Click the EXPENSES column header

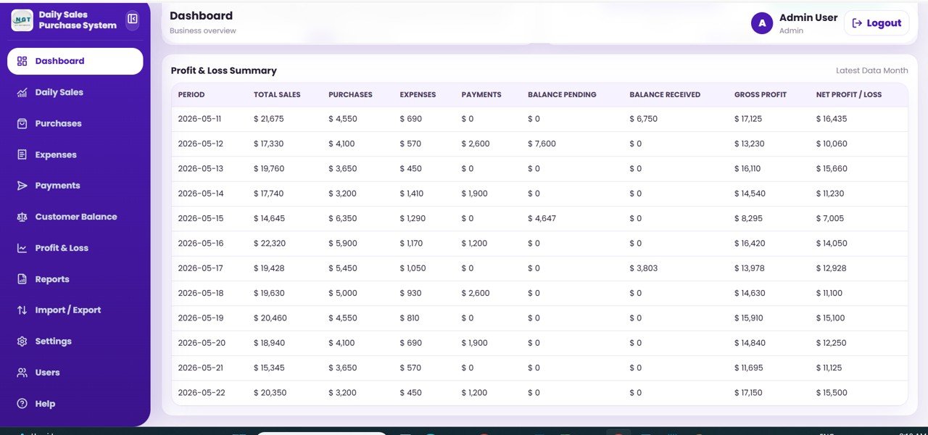tap(418, 95)
